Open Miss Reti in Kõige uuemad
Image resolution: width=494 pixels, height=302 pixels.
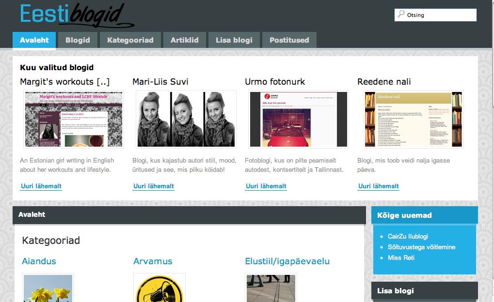point(401,257)
